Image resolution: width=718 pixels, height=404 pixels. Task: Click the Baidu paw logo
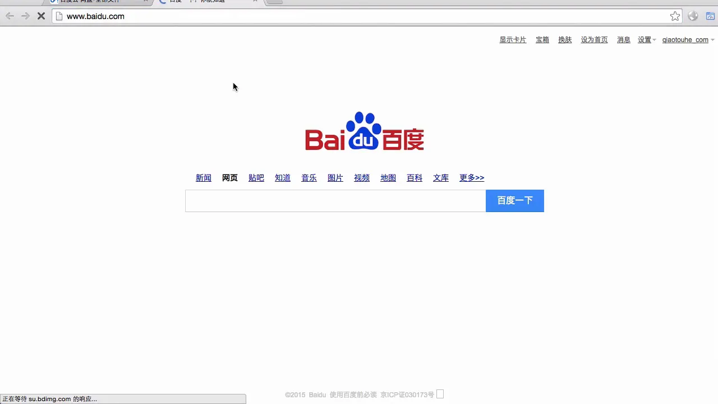(364, 131)
